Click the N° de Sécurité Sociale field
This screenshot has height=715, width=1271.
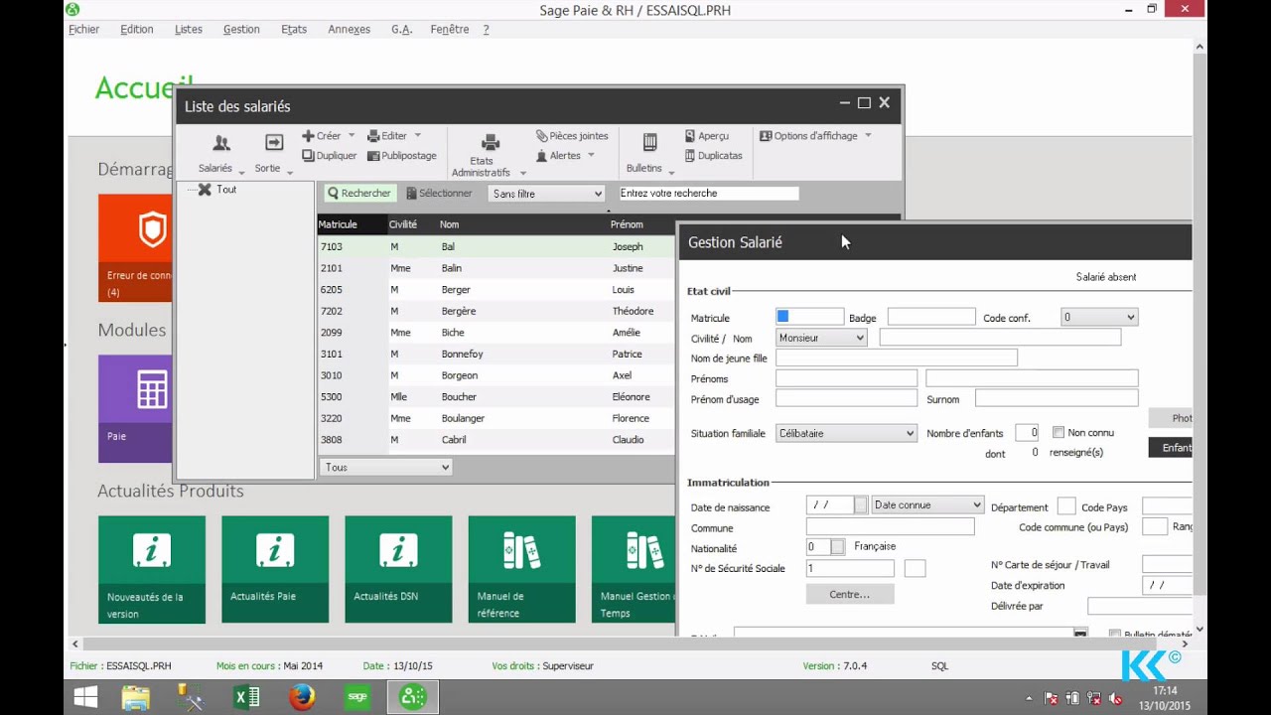[x=850, y=569]
